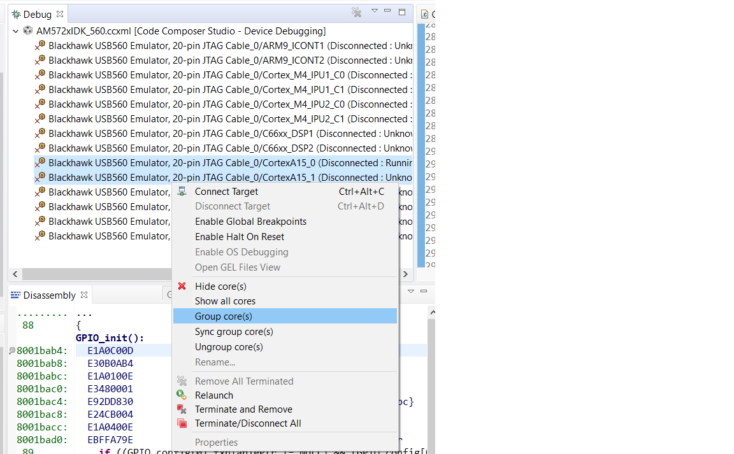
Task: Click Disassembly vertical scrollbar up arrow
Action: point(432,312)
